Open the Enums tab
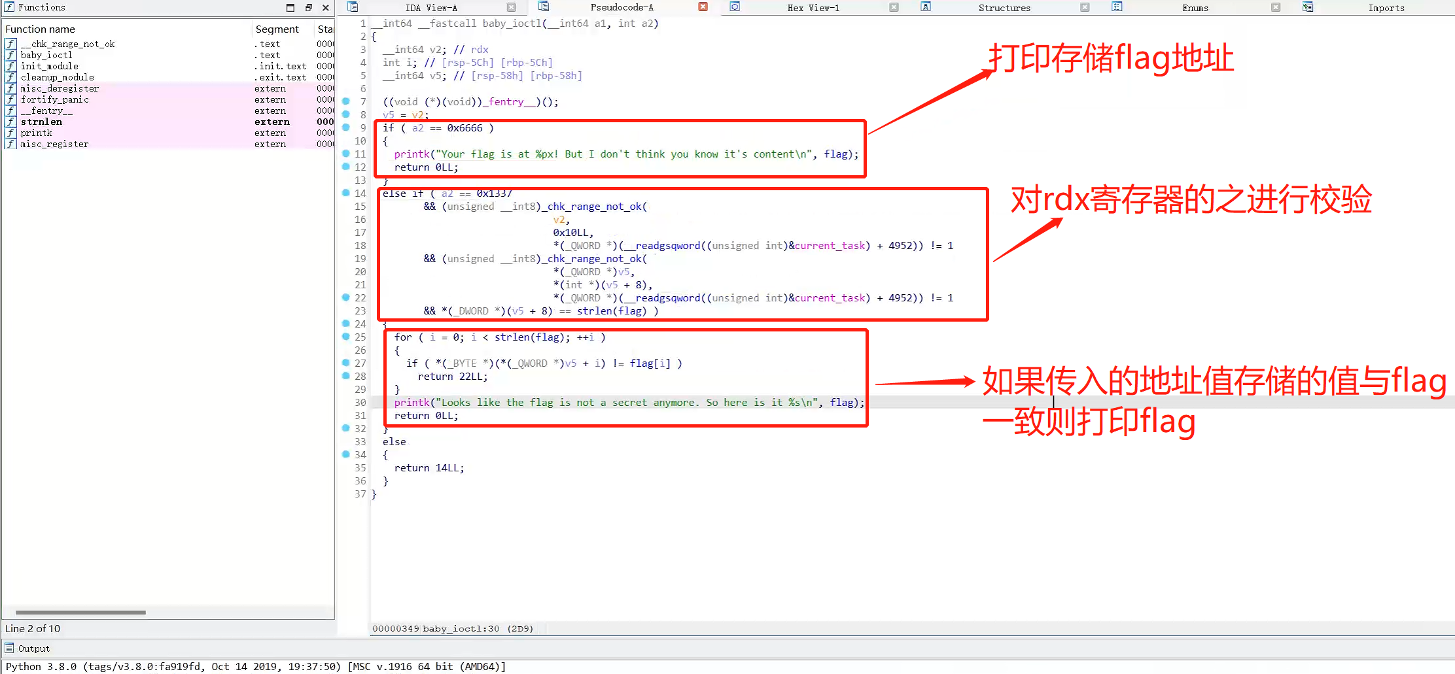 point(1195,8)
